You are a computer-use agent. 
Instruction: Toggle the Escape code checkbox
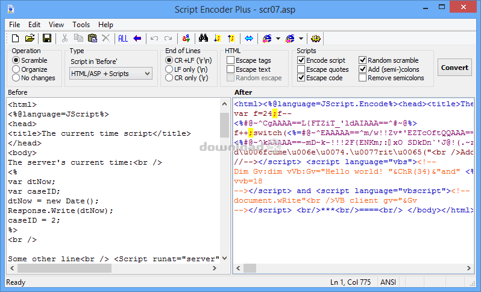point(320,78)
